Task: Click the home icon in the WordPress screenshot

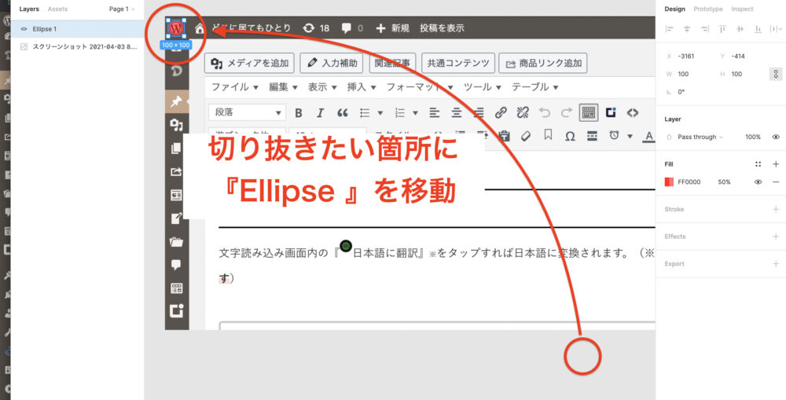Action: [x=200, y=28]
